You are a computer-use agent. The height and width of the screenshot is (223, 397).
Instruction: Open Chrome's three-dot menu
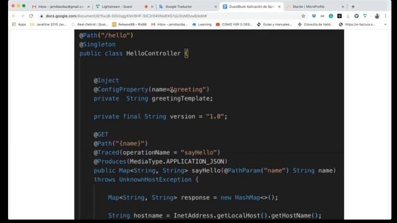(x=385, y=16)
